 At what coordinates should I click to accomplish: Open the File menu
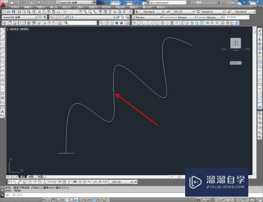(15, 7)
